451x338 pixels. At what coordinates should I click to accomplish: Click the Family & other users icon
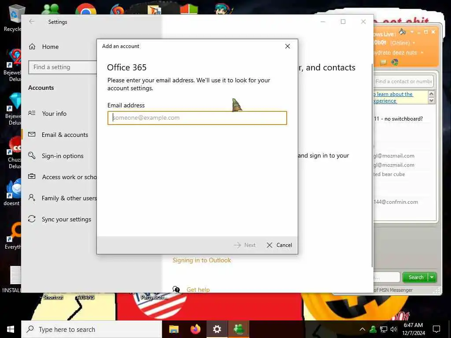[32, 198]
